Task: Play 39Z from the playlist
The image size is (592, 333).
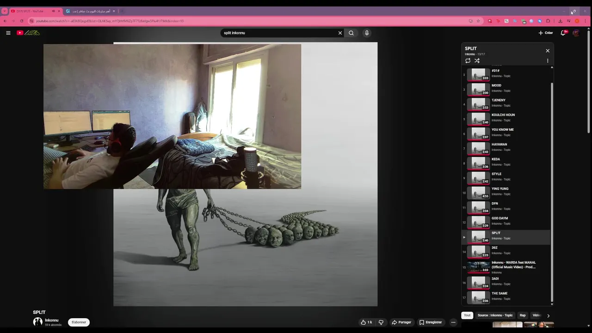Action: point(506,252)
